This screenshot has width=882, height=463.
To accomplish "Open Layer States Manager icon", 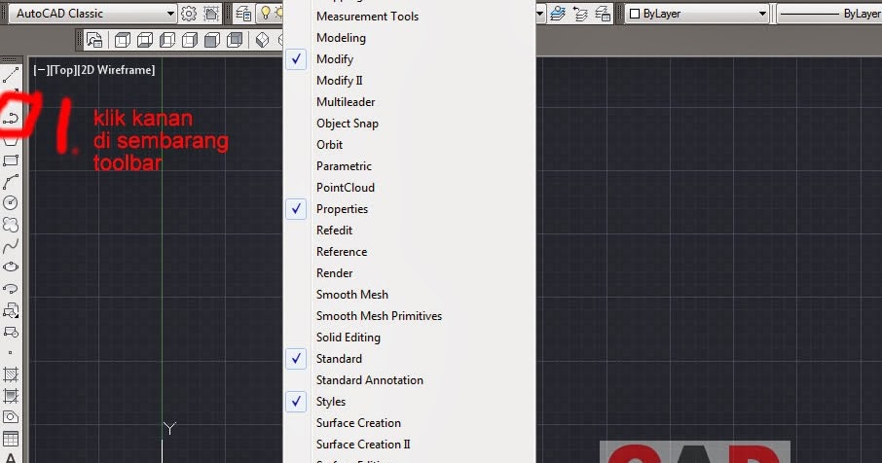I will click(603, 14).
